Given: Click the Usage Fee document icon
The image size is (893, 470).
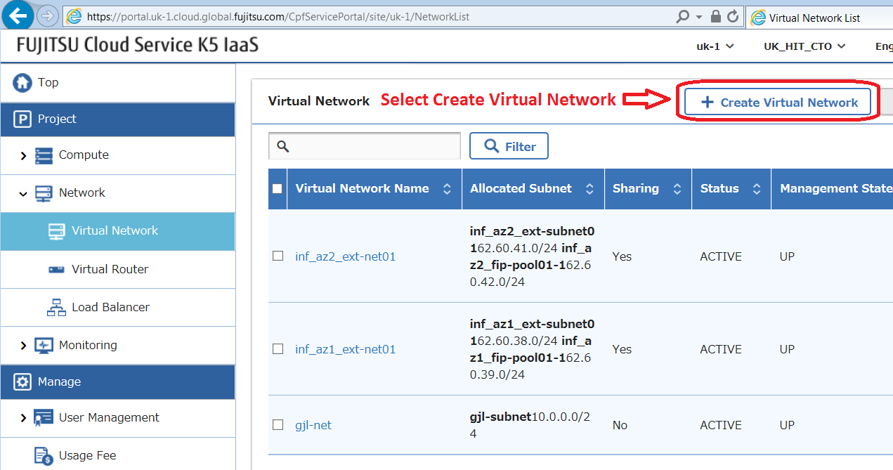Looking at the screenshot, I should coord(44,456).
